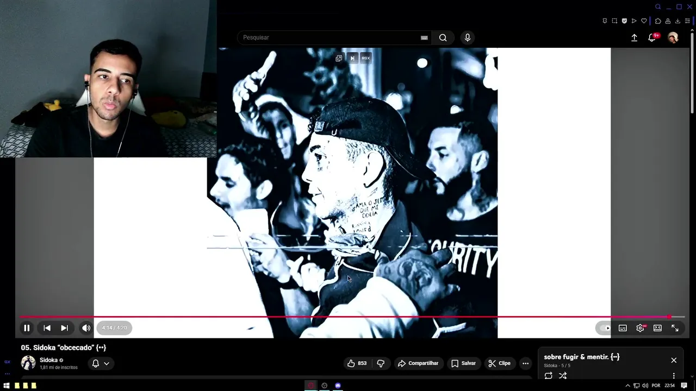Like the video showing 853 likes
This screenshot has width=696, height=391.
(x=357, y=363)
